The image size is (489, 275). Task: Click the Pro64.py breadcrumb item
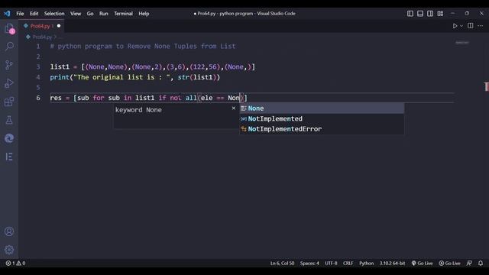pos(42,37)
